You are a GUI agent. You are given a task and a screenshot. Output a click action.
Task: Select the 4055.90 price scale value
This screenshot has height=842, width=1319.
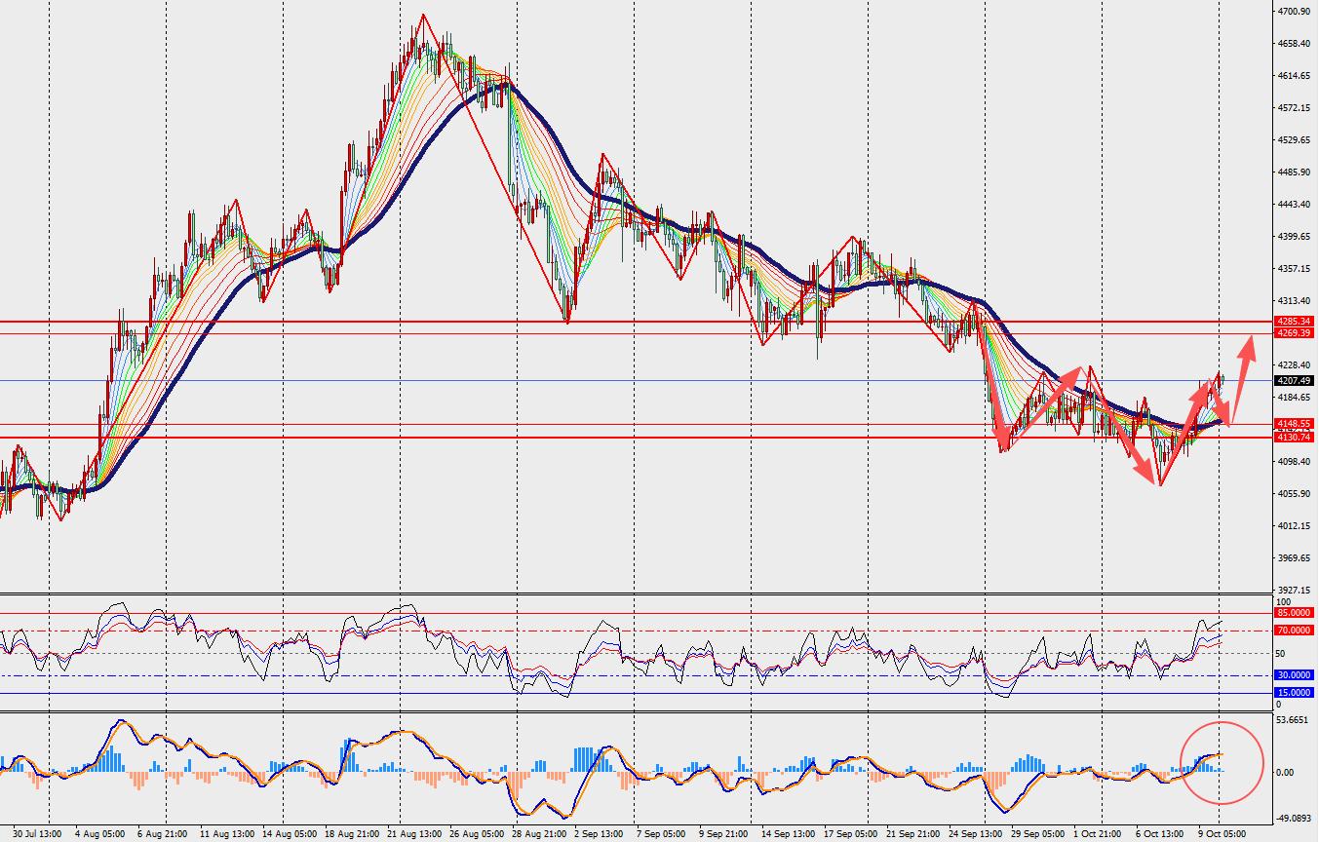click(x=1294, y=494)
